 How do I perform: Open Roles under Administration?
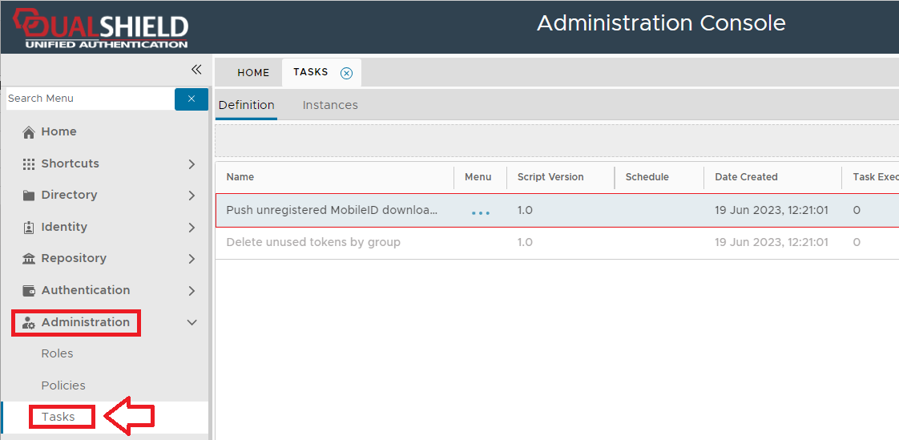point(57,353)
